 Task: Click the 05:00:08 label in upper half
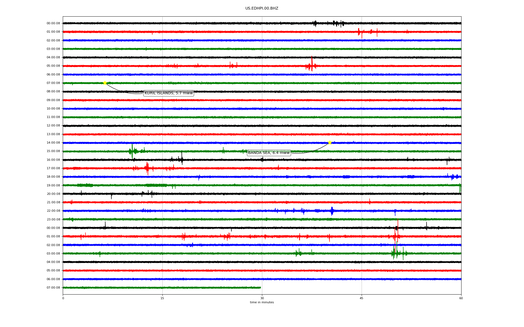point(53,66)
